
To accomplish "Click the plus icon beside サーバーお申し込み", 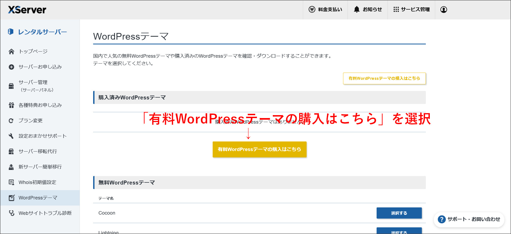I will [x=11, y=67].
